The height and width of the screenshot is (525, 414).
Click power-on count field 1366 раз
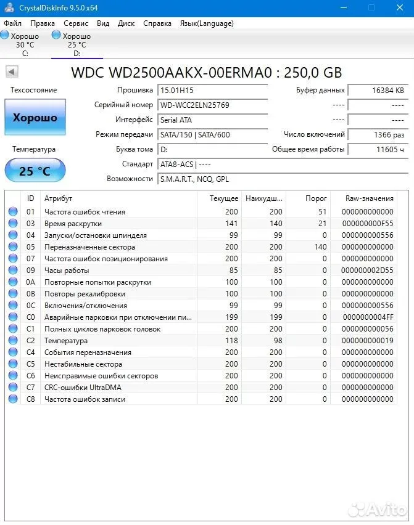(378, 134)
